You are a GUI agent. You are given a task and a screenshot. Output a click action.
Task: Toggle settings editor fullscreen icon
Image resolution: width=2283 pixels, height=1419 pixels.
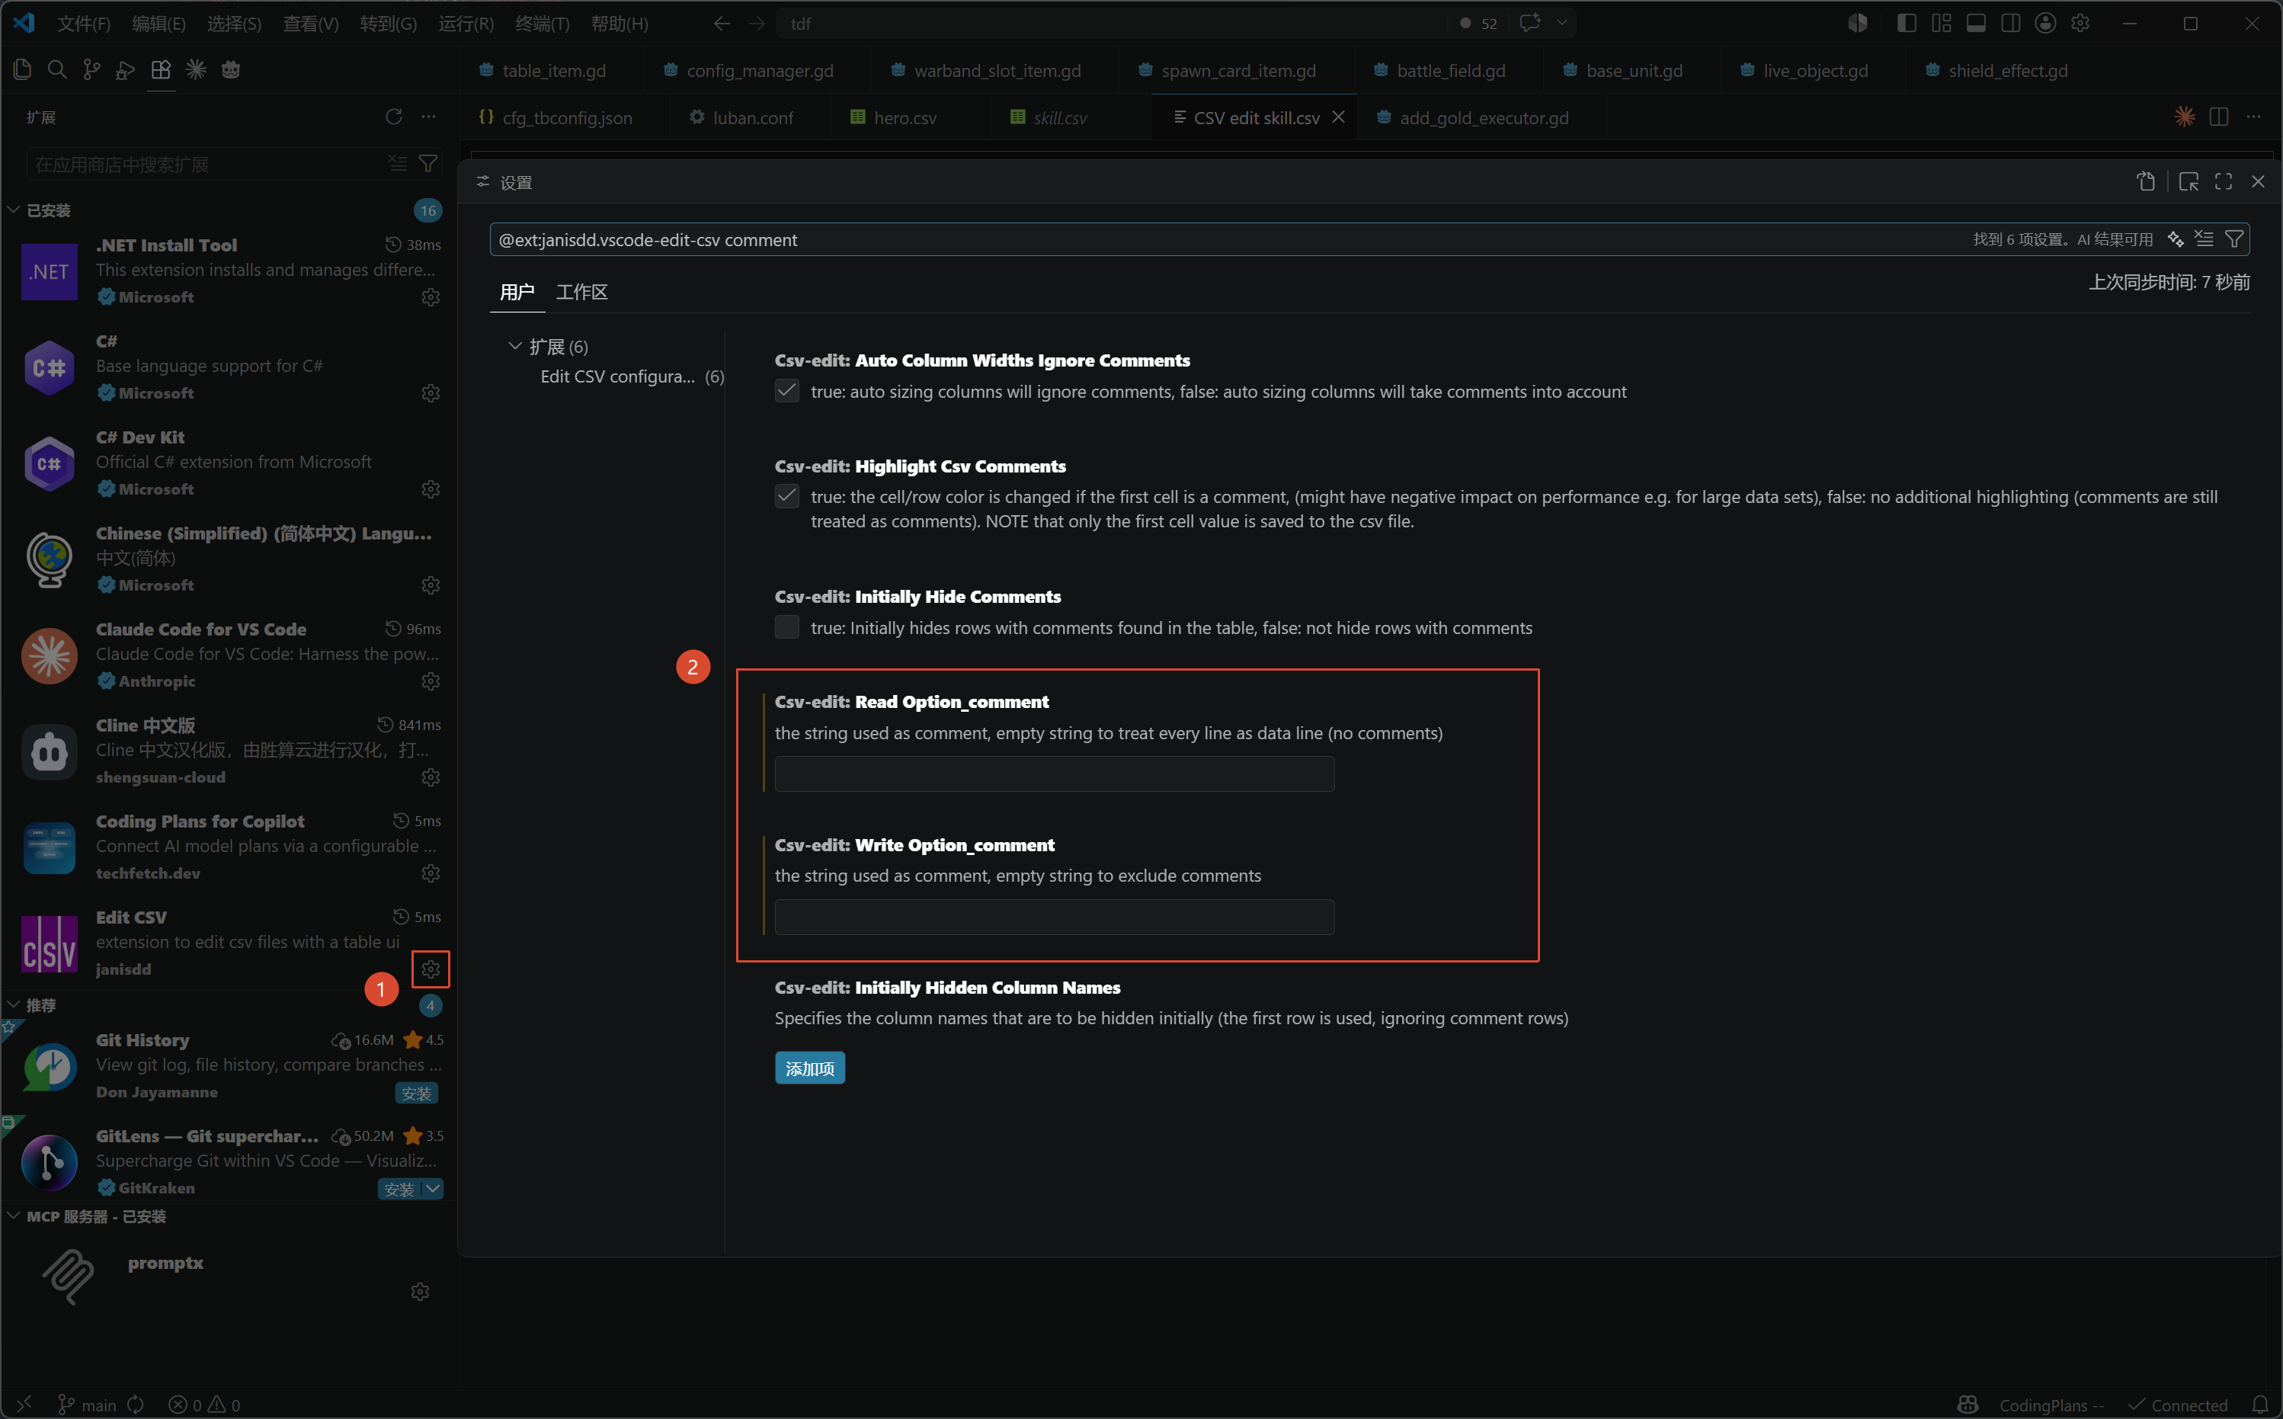coord(2223,181)
